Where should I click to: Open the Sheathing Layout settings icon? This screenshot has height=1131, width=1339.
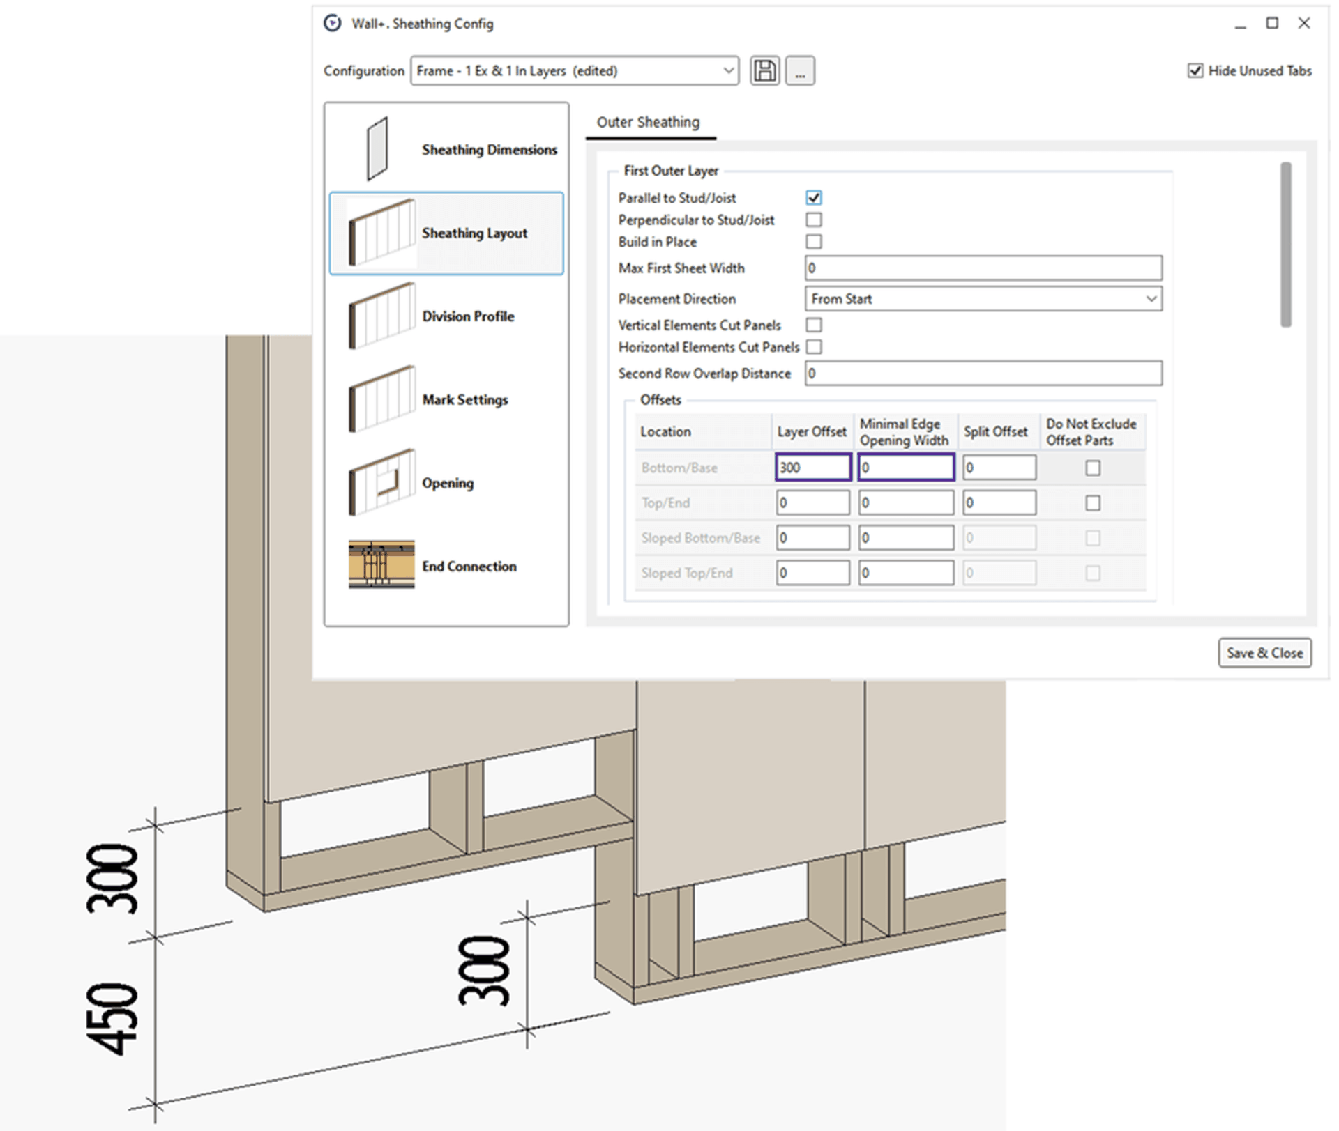(380, 232)
